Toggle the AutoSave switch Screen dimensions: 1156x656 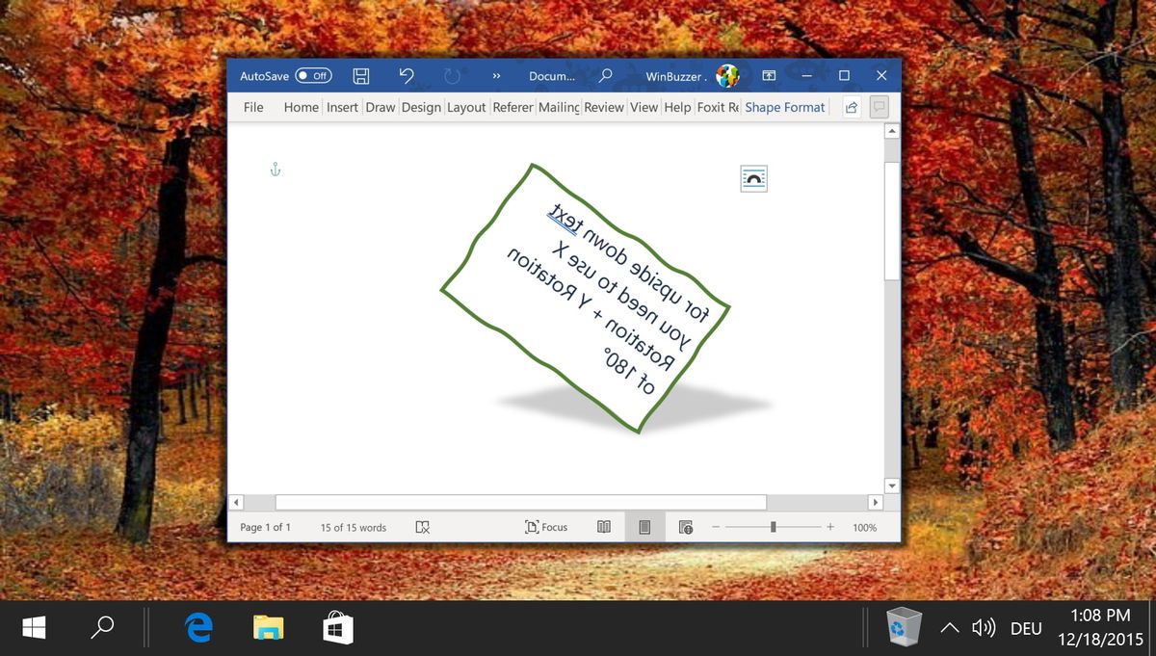click(x=313, y=76)
